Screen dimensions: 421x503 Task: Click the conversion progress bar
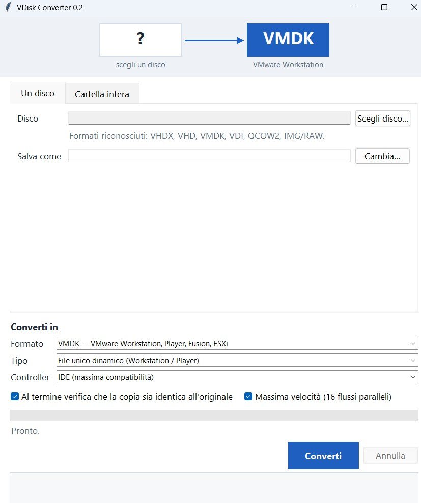click(x=214, y=416)
